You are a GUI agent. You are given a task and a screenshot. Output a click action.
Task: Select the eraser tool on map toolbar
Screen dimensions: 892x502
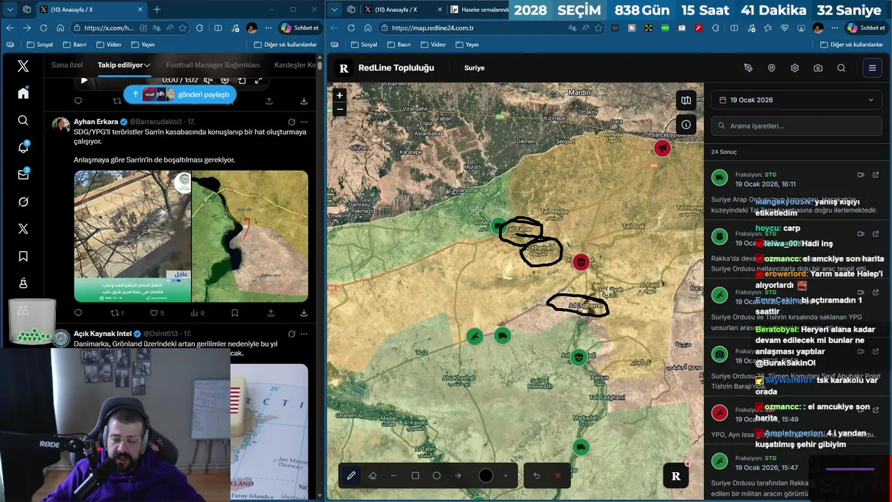[372, 476]
